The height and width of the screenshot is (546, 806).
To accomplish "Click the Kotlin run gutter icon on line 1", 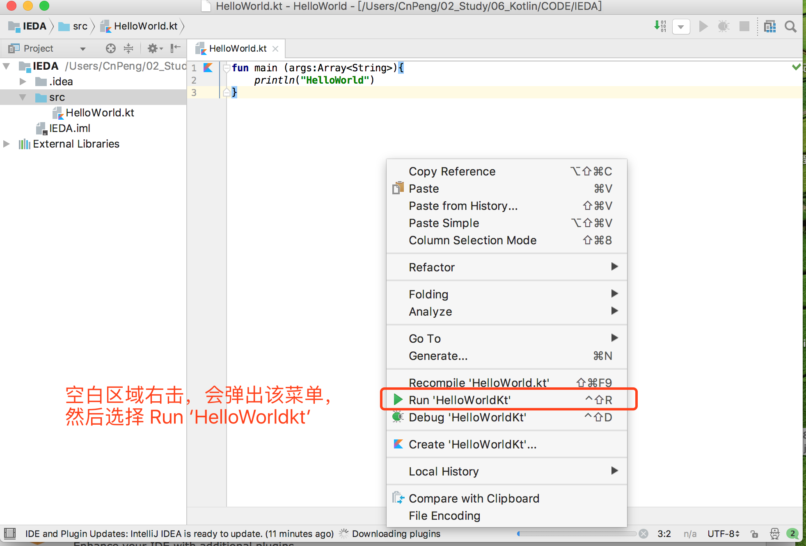I will coord(208,68).
